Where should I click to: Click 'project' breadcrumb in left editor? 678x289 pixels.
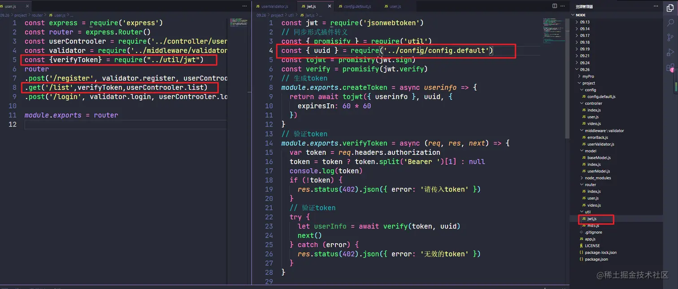coord(21,15)
